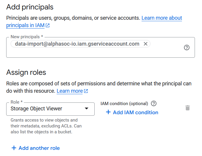The height and width of the screenshot is (156, 202).
Task: Open the Storage Object Viewer role selector
Action: 50,109
